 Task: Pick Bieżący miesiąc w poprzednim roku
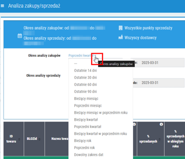(x=101, y=113)
